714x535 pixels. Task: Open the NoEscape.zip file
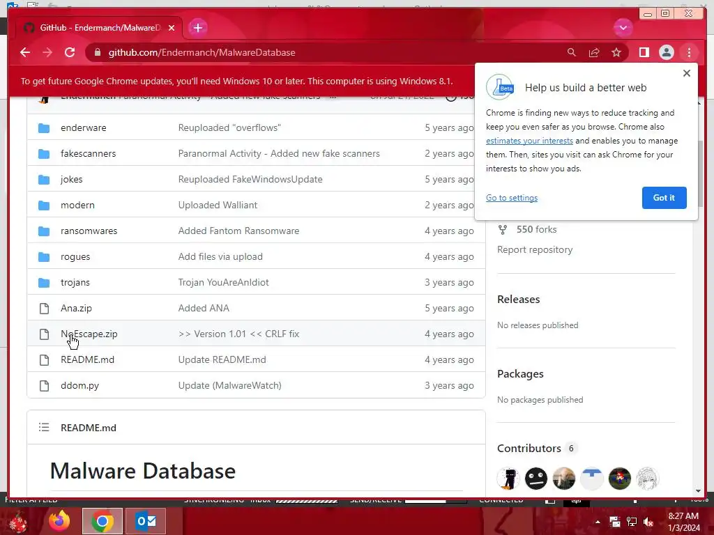(x=89, y=334)
